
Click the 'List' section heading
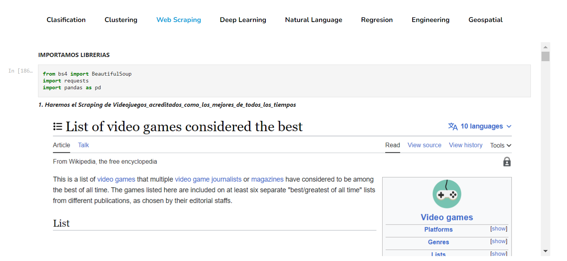61,223
